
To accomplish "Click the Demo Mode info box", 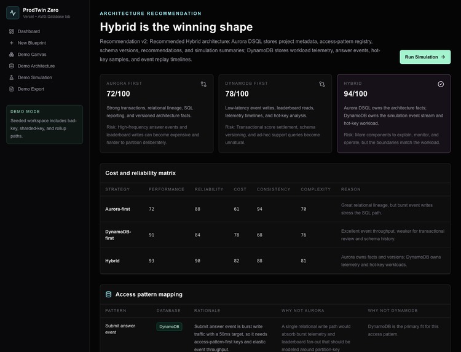I will tap(44, 125).
